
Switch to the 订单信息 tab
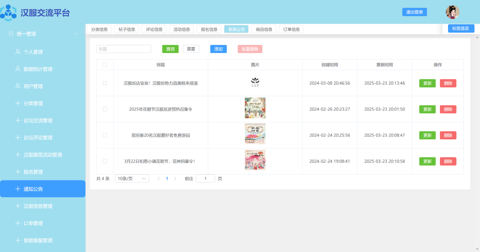tap(291, 29)
